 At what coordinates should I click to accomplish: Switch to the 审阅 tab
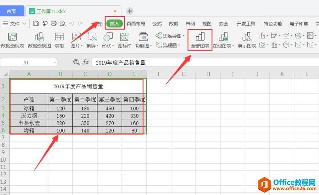pos(190,24)
